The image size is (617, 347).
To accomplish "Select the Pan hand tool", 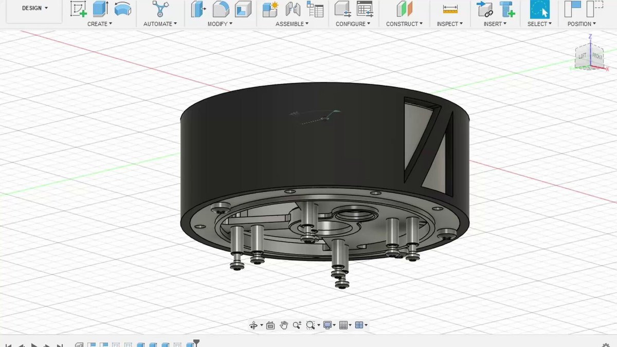I will coord(284,325).
